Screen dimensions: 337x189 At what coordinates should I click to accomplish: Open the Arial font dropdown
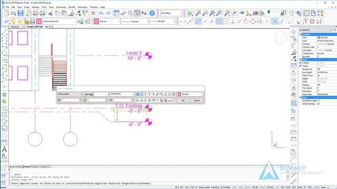coord(96,94)
